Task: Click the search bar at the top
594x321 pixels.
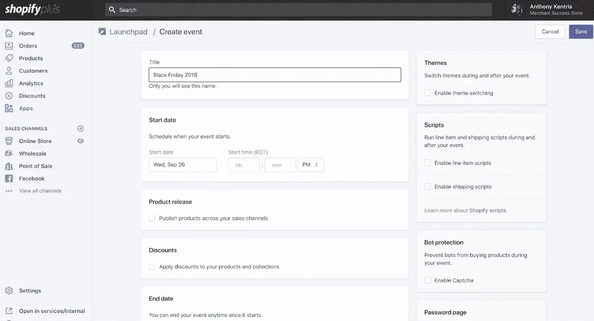Action: coord(297,10)
